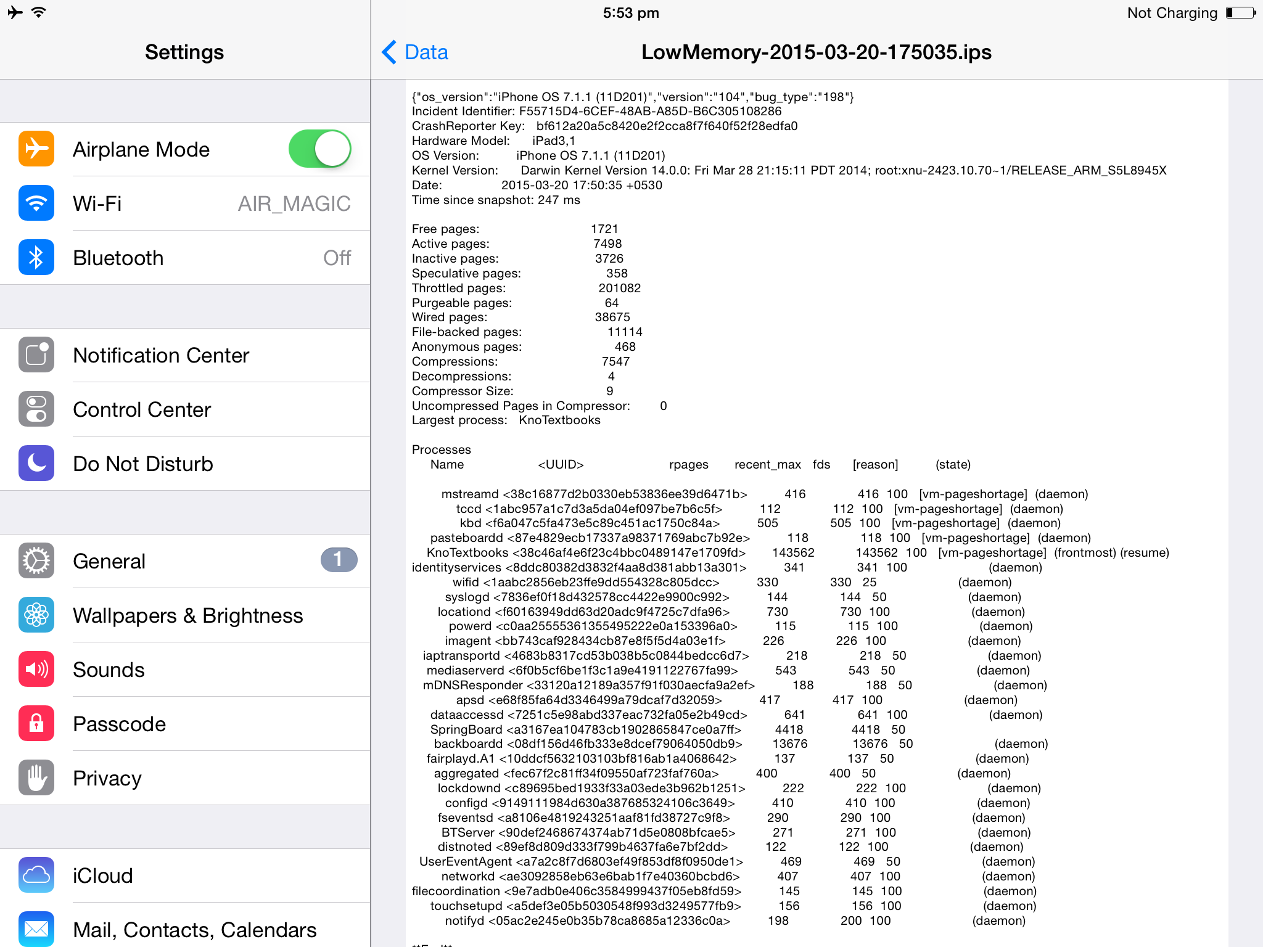This screenshot has height=947, width=1263.
Task: Open Notification Center settings
Action: (x=185, y=355)
